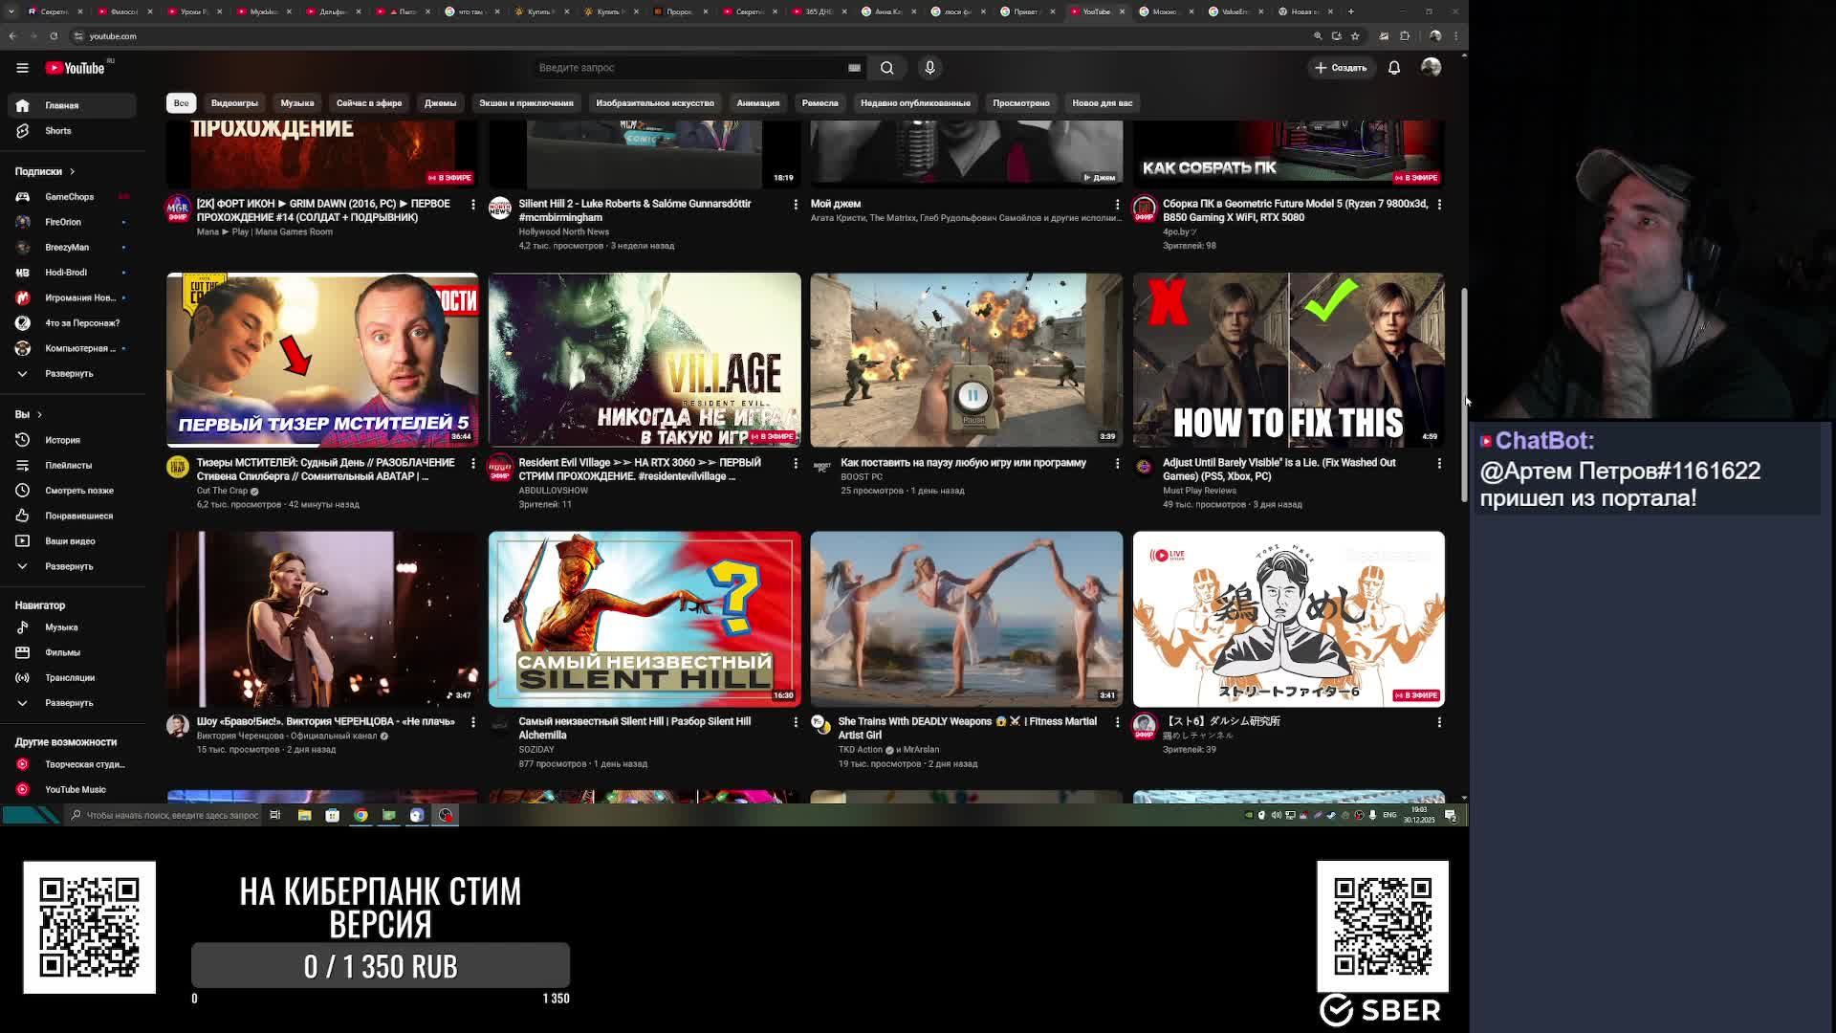Open more options for Silent Hill Alchemilla video
The image size is (1836, 1033).
pyautogui.click(x=795, y=722)
